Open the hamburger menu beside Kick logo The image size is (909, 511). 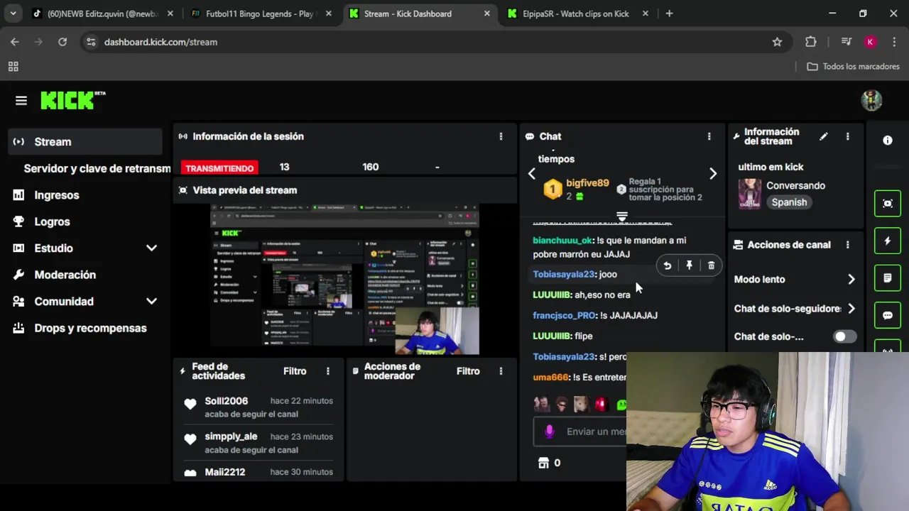[21, 101]
